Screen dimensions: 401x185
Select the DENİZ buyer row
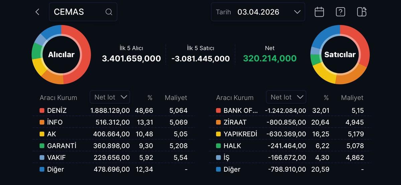tap(113, 111)
